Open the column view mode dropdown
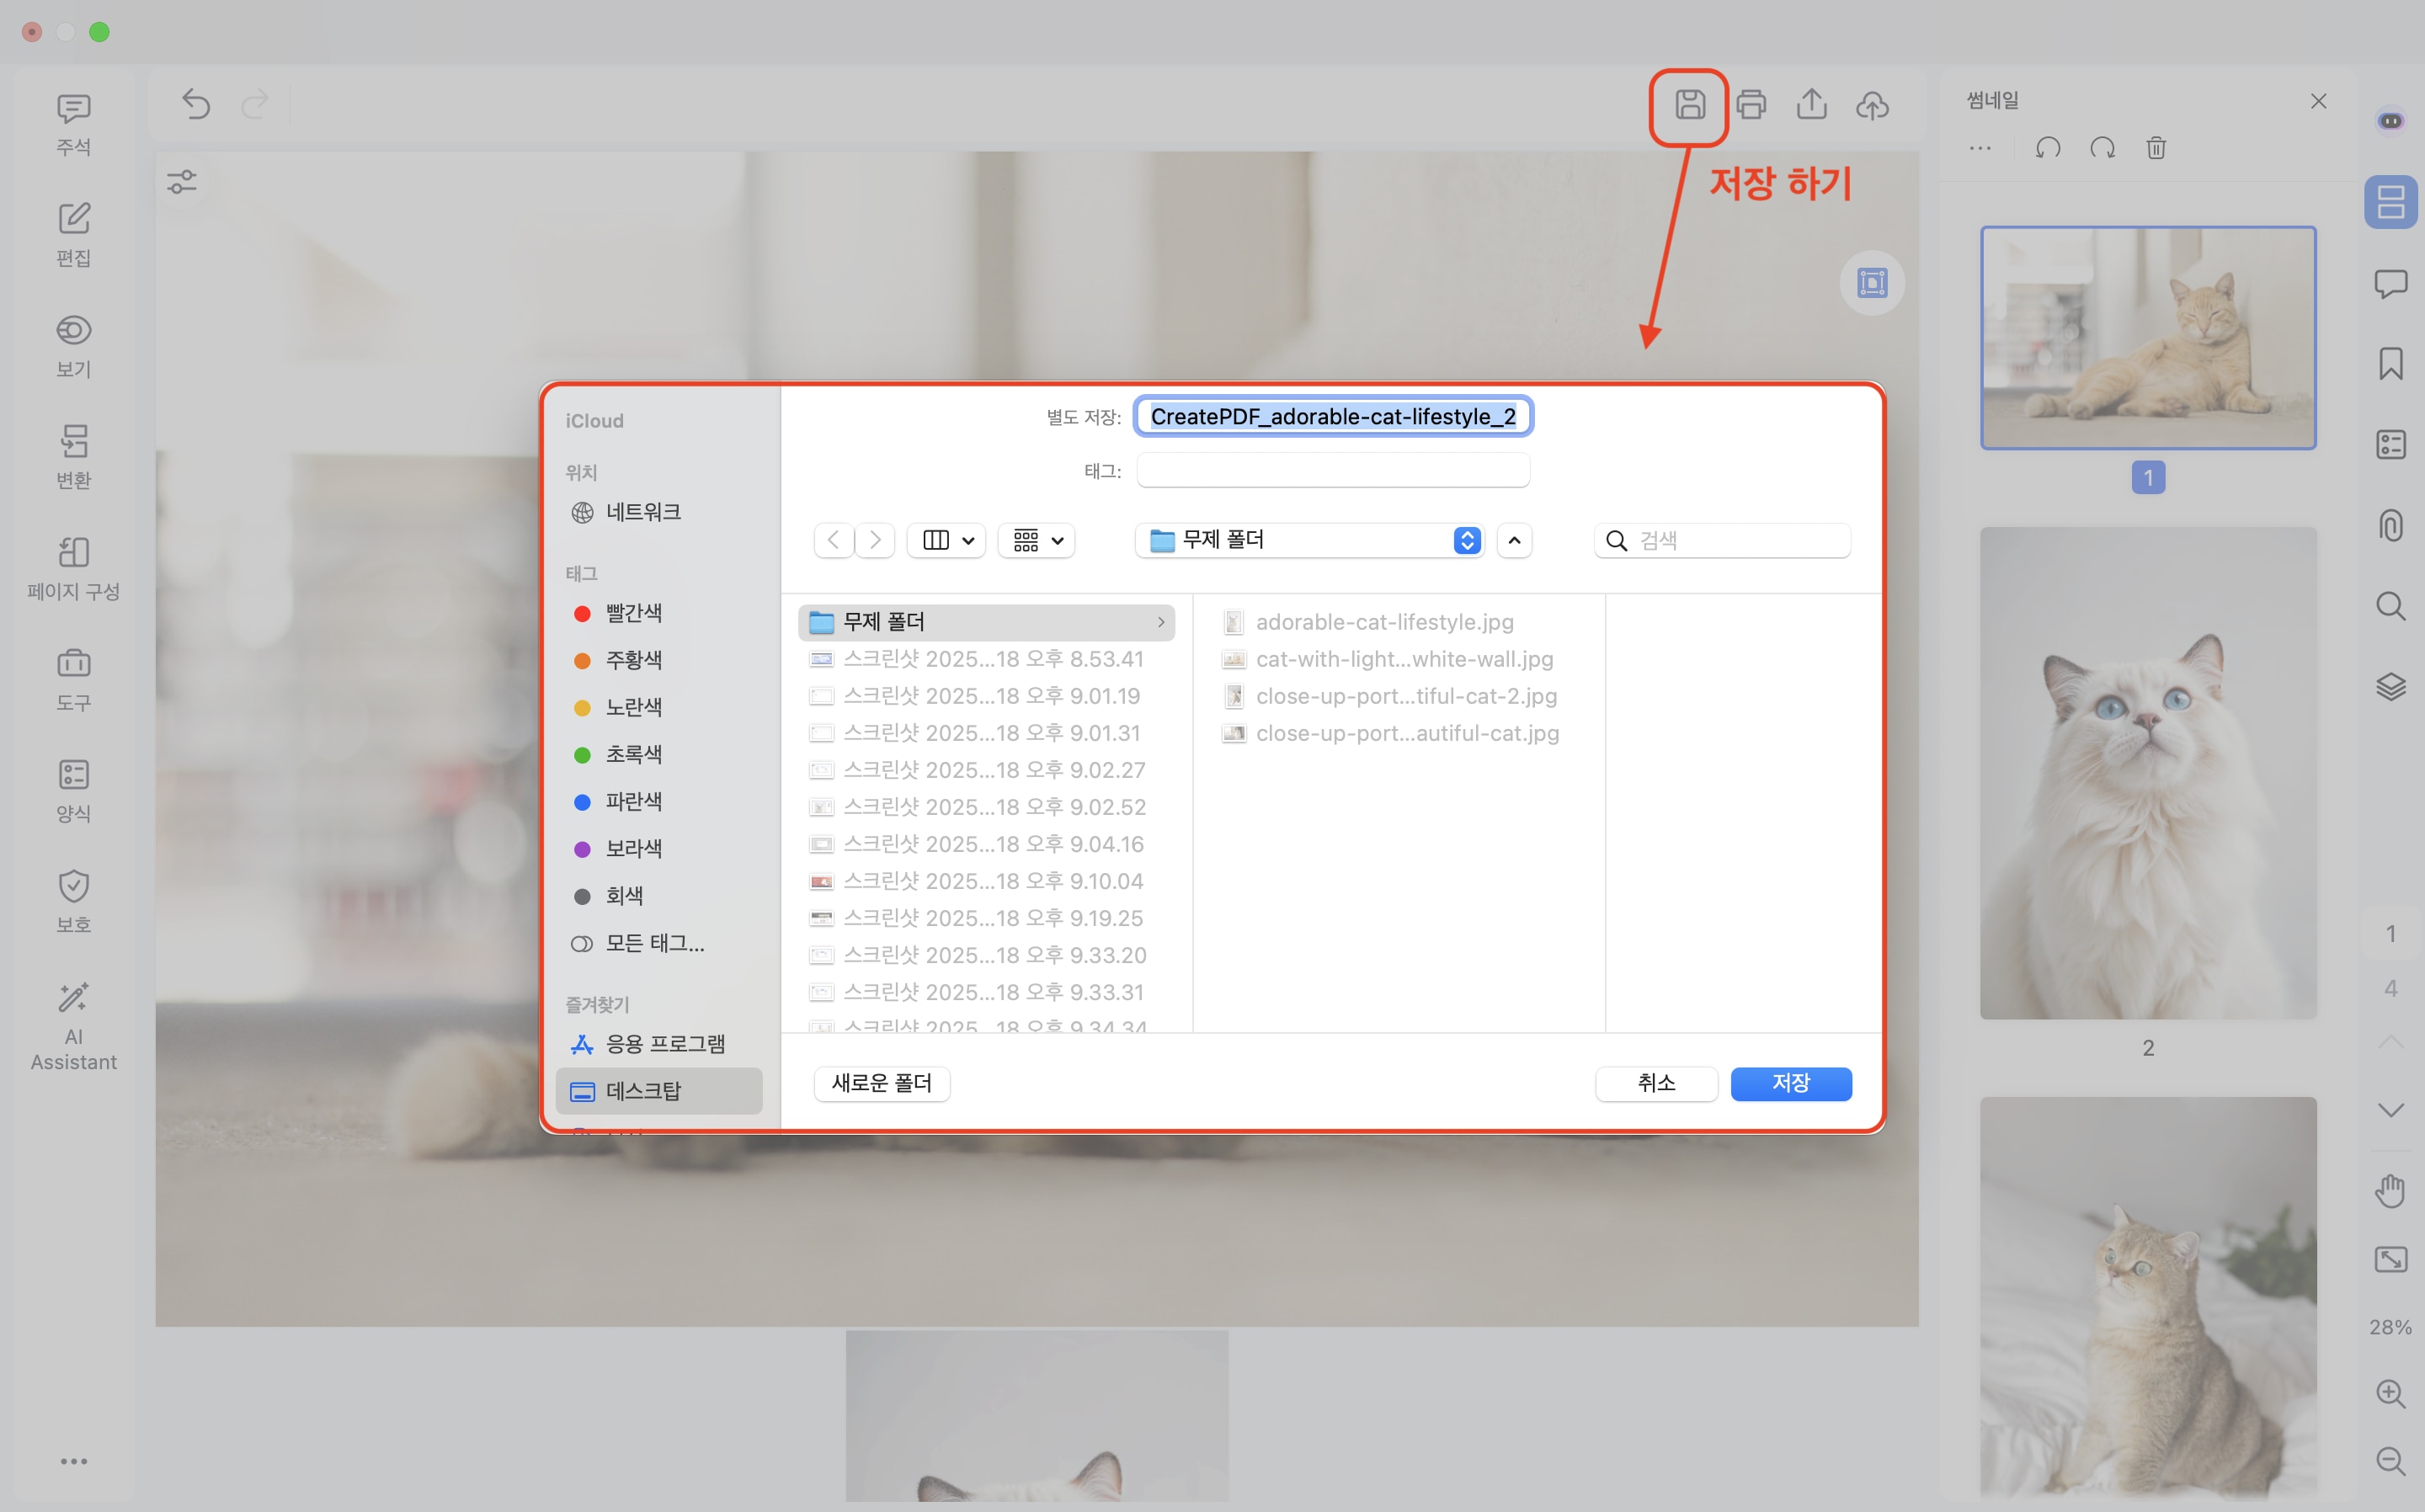Viewport: 2425px width, 1512px height. tap(947, 541)
